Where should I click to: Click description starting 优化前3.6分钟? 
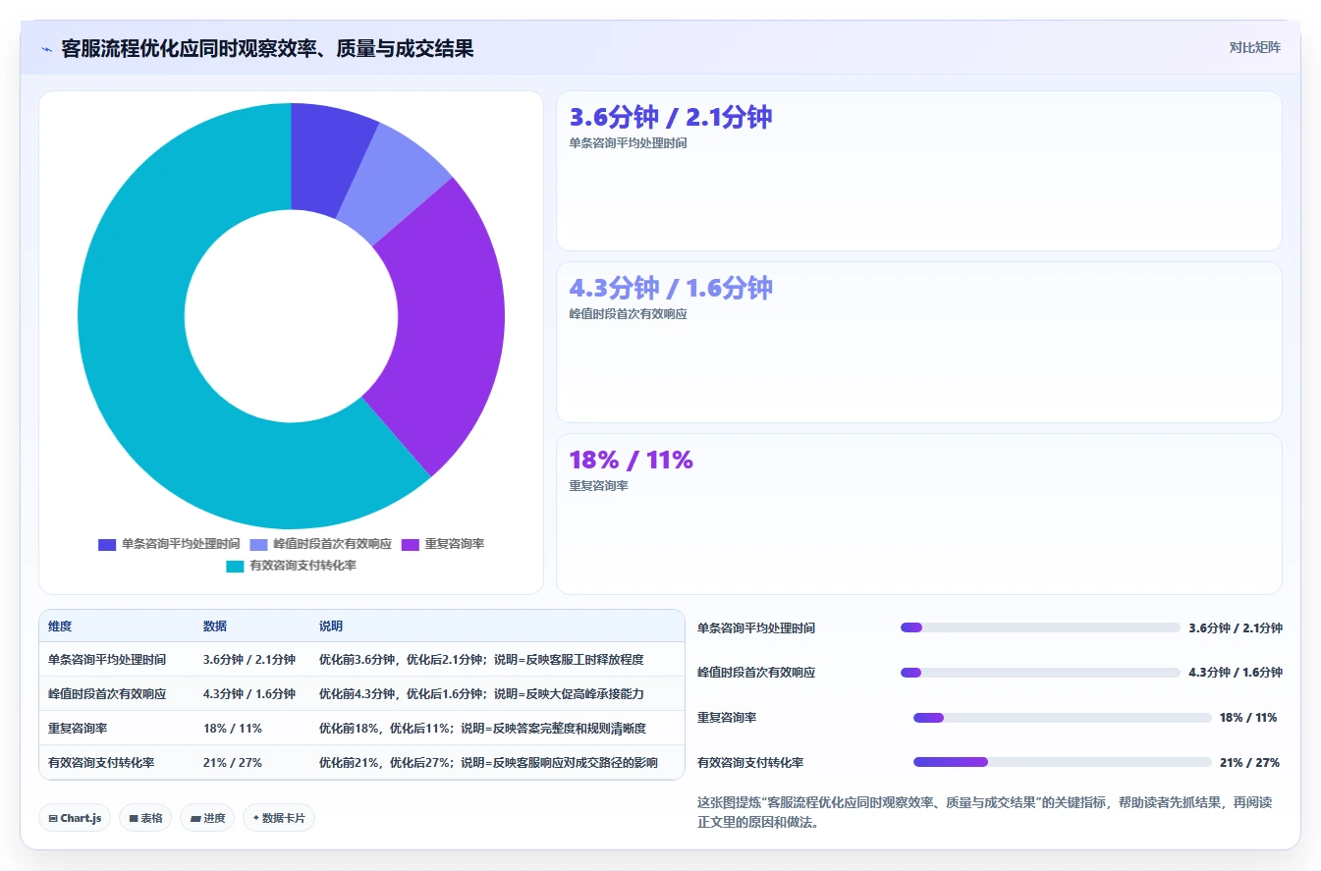tap(481, 660)
